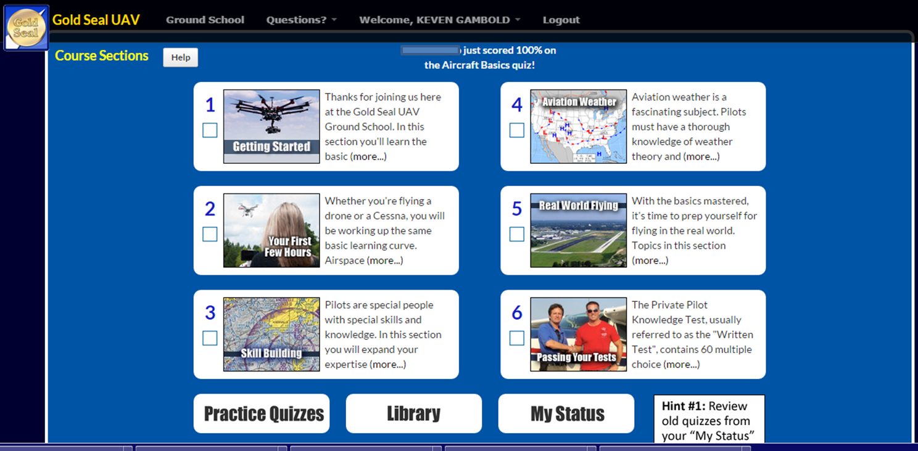Toggle the section 1 completion checkbox
Screen dimensions: 918x451
[210, 131]
